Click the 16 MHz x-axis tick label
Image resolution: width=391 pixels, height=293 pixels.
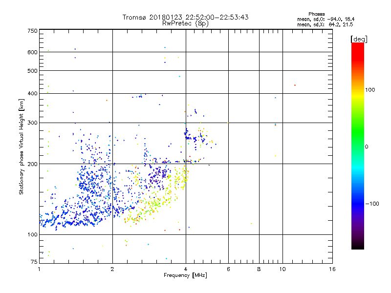[x=332, y=269]
